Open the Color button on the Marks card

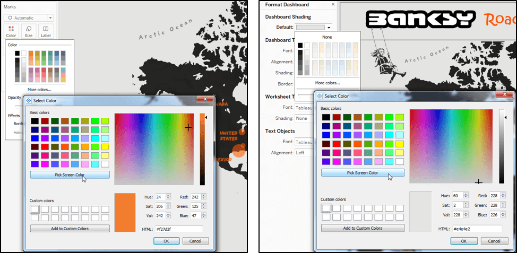[x=11, y=31]
